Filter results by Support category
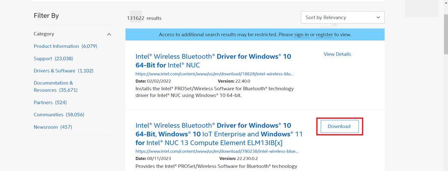The height and width of the screenshot is (171, 448). coord(54,59)
